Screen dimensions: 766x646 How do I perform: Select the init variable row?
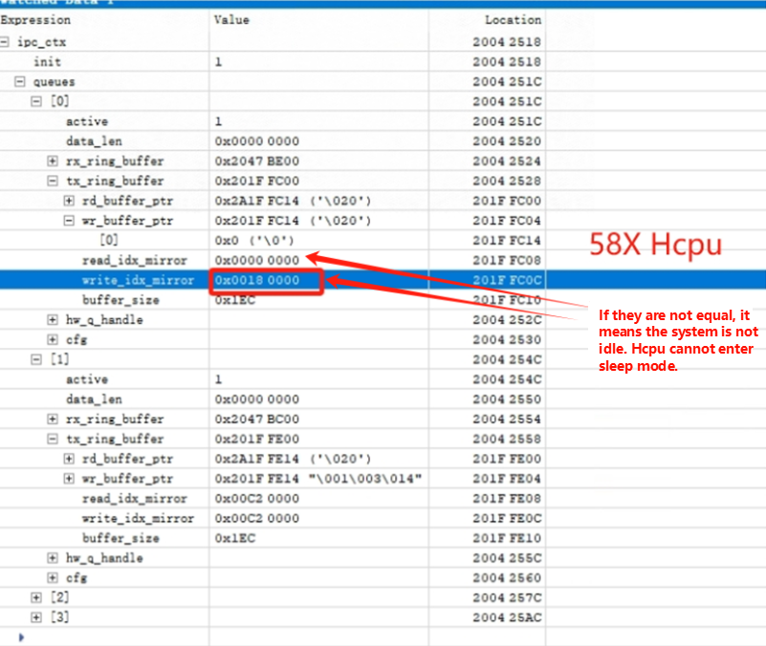[47, 62]
